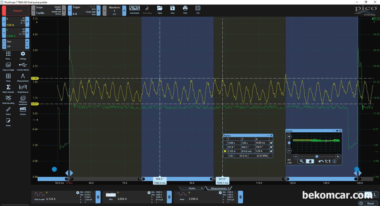Decrease Channel B range with minus
This screenshot has width=380, height=206.
click(4, 32)
